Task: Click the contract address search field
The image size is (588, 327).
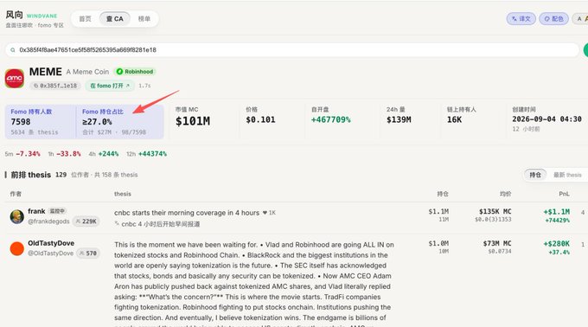Action: coord(292,50)
